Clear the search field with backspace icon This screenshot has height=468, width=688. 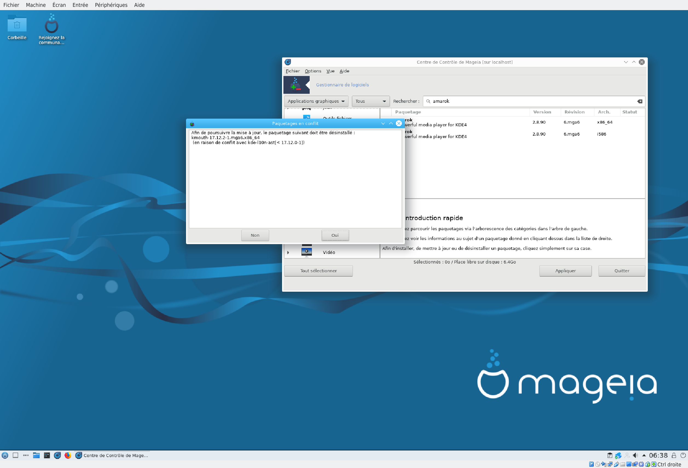coord(640,101)
